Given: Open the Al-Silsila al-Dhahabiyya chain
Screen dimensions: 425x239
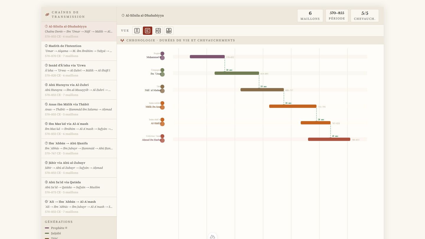Looking at the screenshot, I should [79, 32].
